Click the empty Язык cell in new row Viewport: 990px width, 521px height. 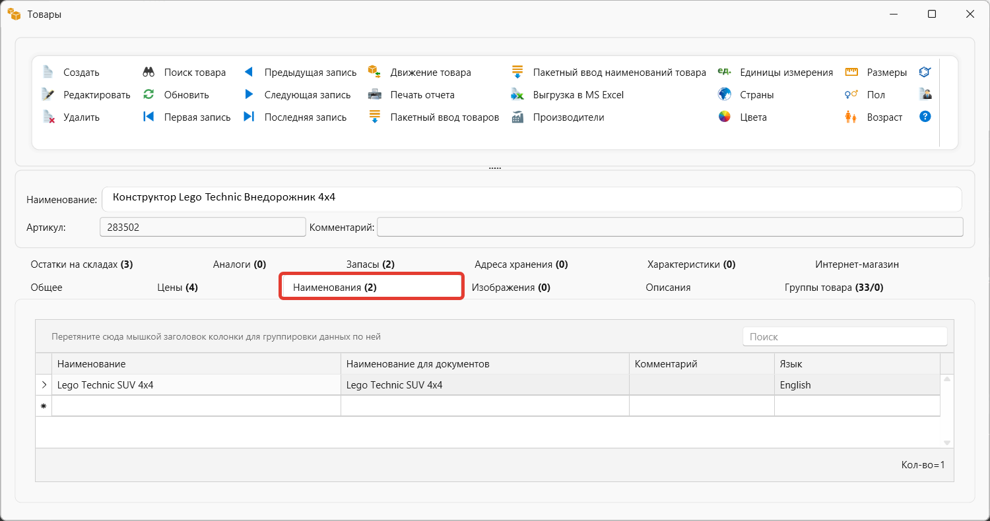857,406
